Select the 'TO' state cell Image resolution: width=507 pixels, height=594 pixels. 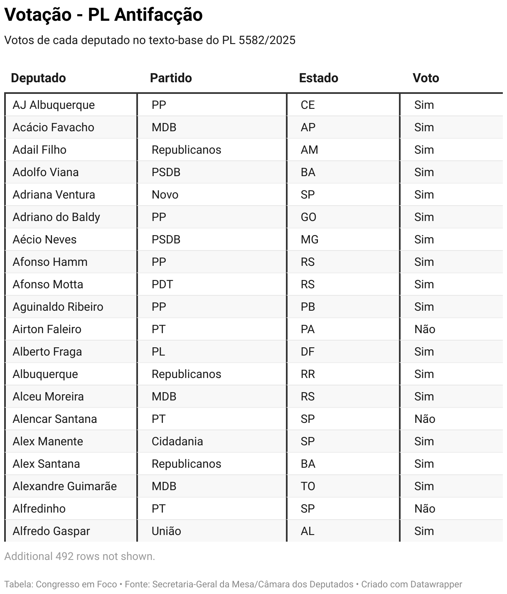[308, 486]
